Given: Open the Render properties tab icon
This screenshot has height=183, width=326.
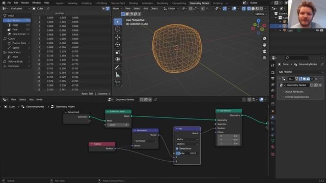Looking at the screenshot, I should [x=273, y=72].
